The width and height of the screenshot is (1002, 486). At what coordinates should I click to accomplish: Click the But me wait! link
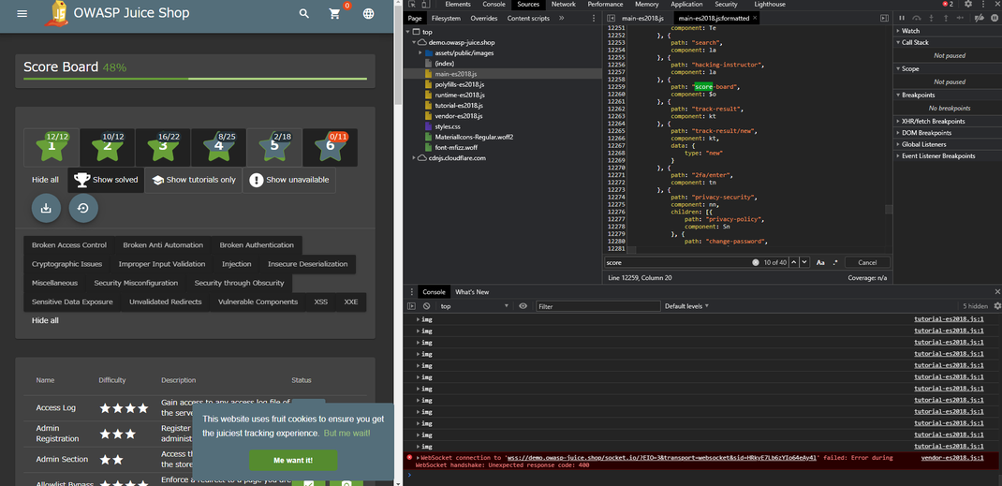tap(347, 433)
